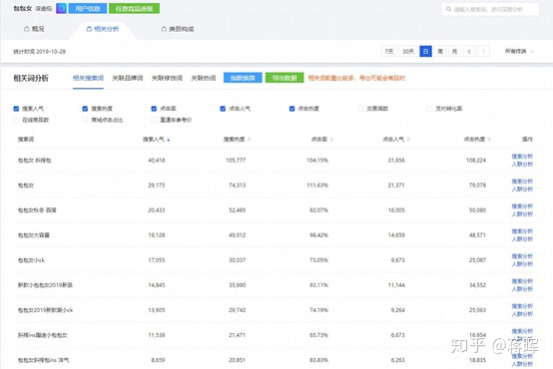Image resolution: width=553 pixels, height=369 pixels.
Task: Click the magnifier icon in search box
Action: point(448,9)
